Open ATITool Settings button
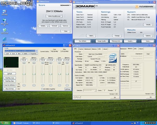The width and height of the screenshot is (157, 125). 68,89
